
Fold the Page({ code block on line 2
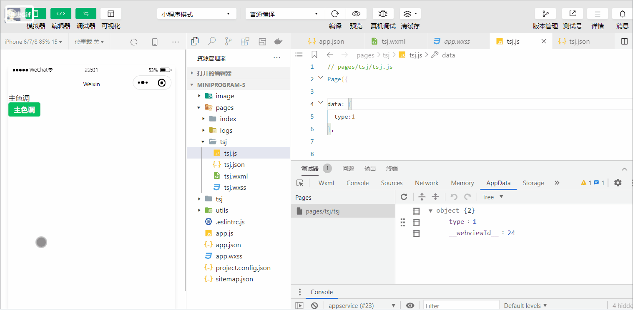point(320,77)
